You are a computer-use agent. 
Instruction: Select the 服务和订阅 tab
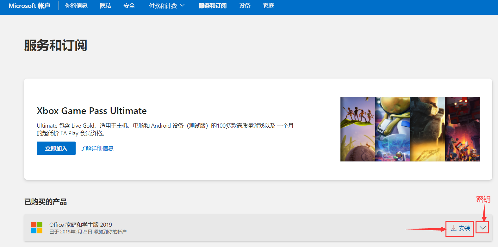(213, 6)
